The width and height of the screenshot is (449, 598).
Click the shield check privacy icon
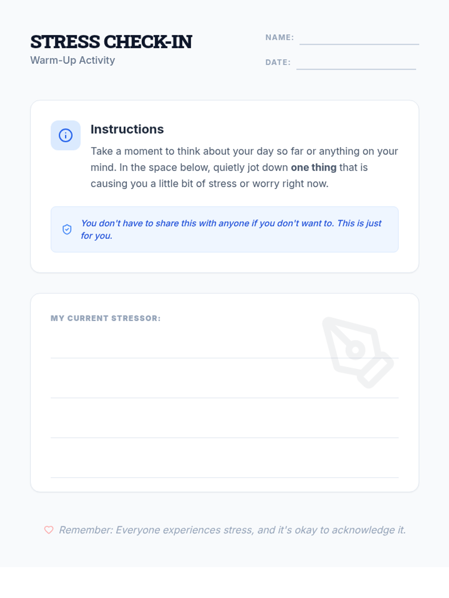[x=67, y=229]
